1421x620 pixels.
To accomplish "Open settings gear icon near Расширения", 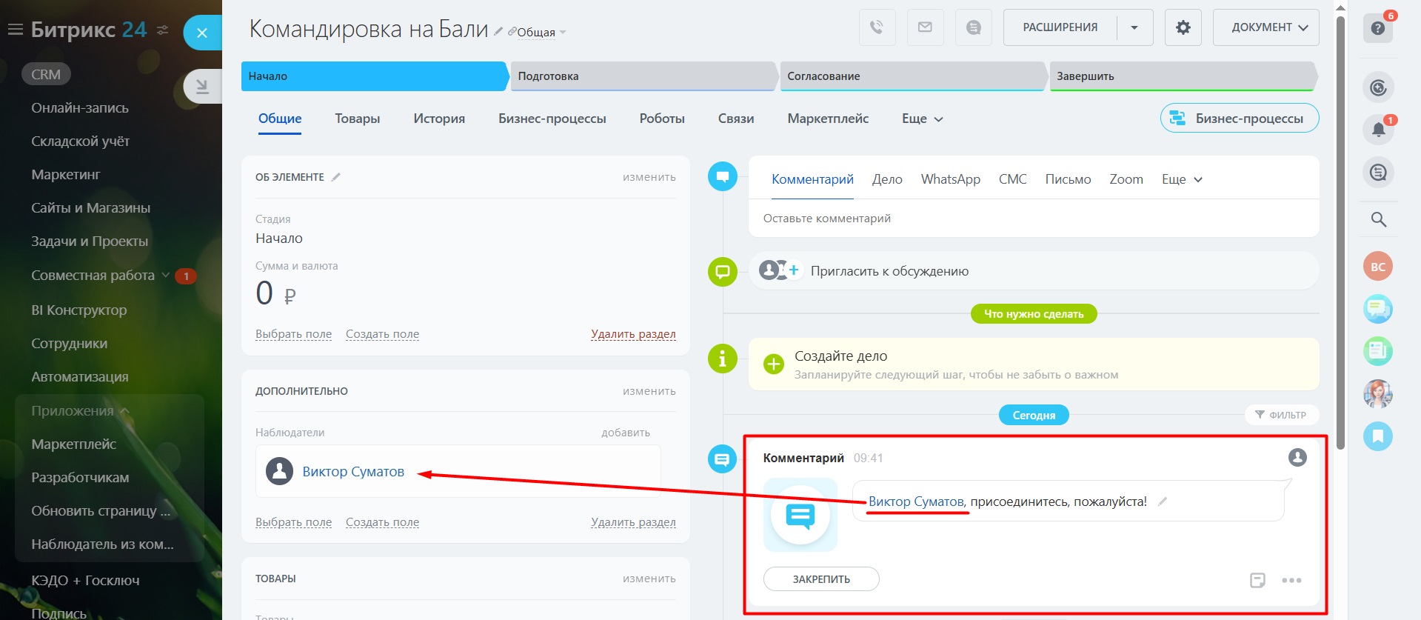I will [x=1183, y=27].
